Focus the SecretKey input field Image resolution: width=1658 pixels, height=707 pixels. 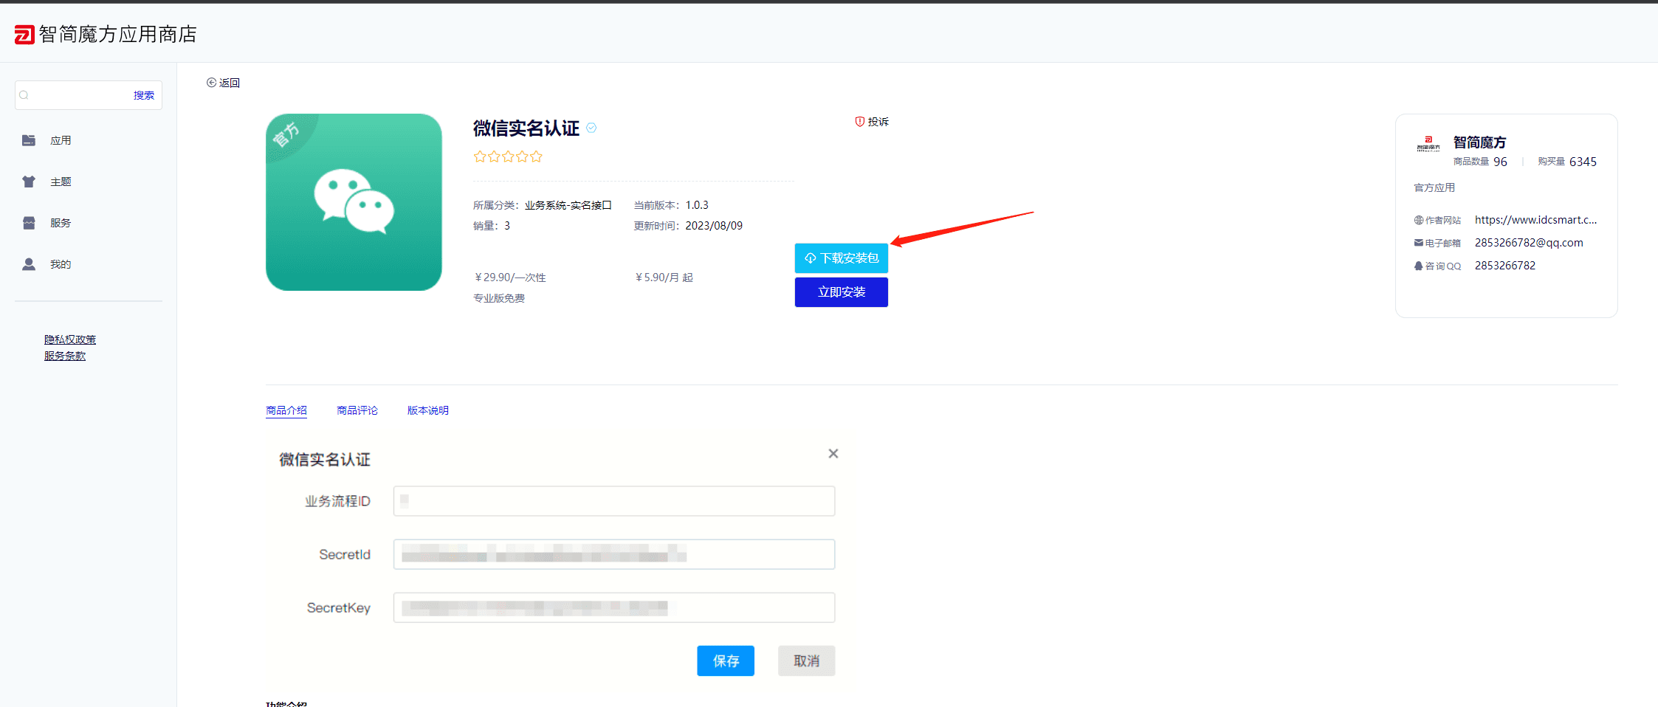(x=614, y=607)
